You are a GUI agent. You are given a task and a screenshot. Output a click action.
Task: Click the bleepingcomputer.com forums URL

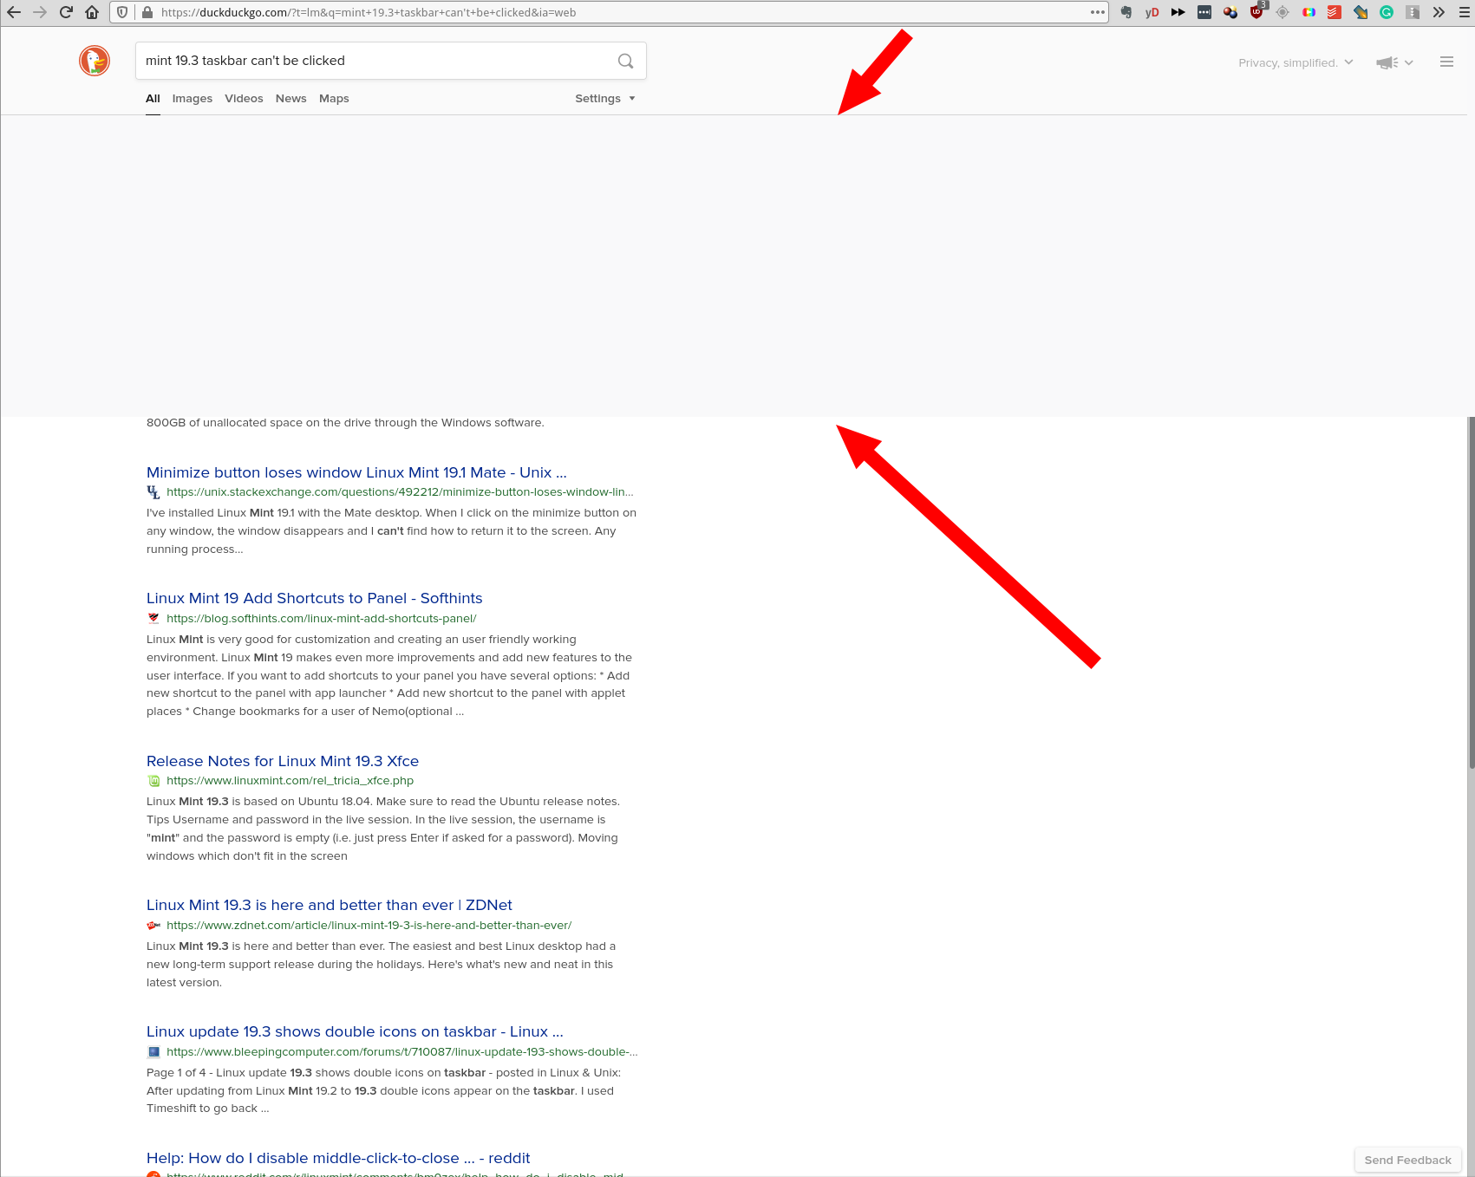[x=402, y=1052]
